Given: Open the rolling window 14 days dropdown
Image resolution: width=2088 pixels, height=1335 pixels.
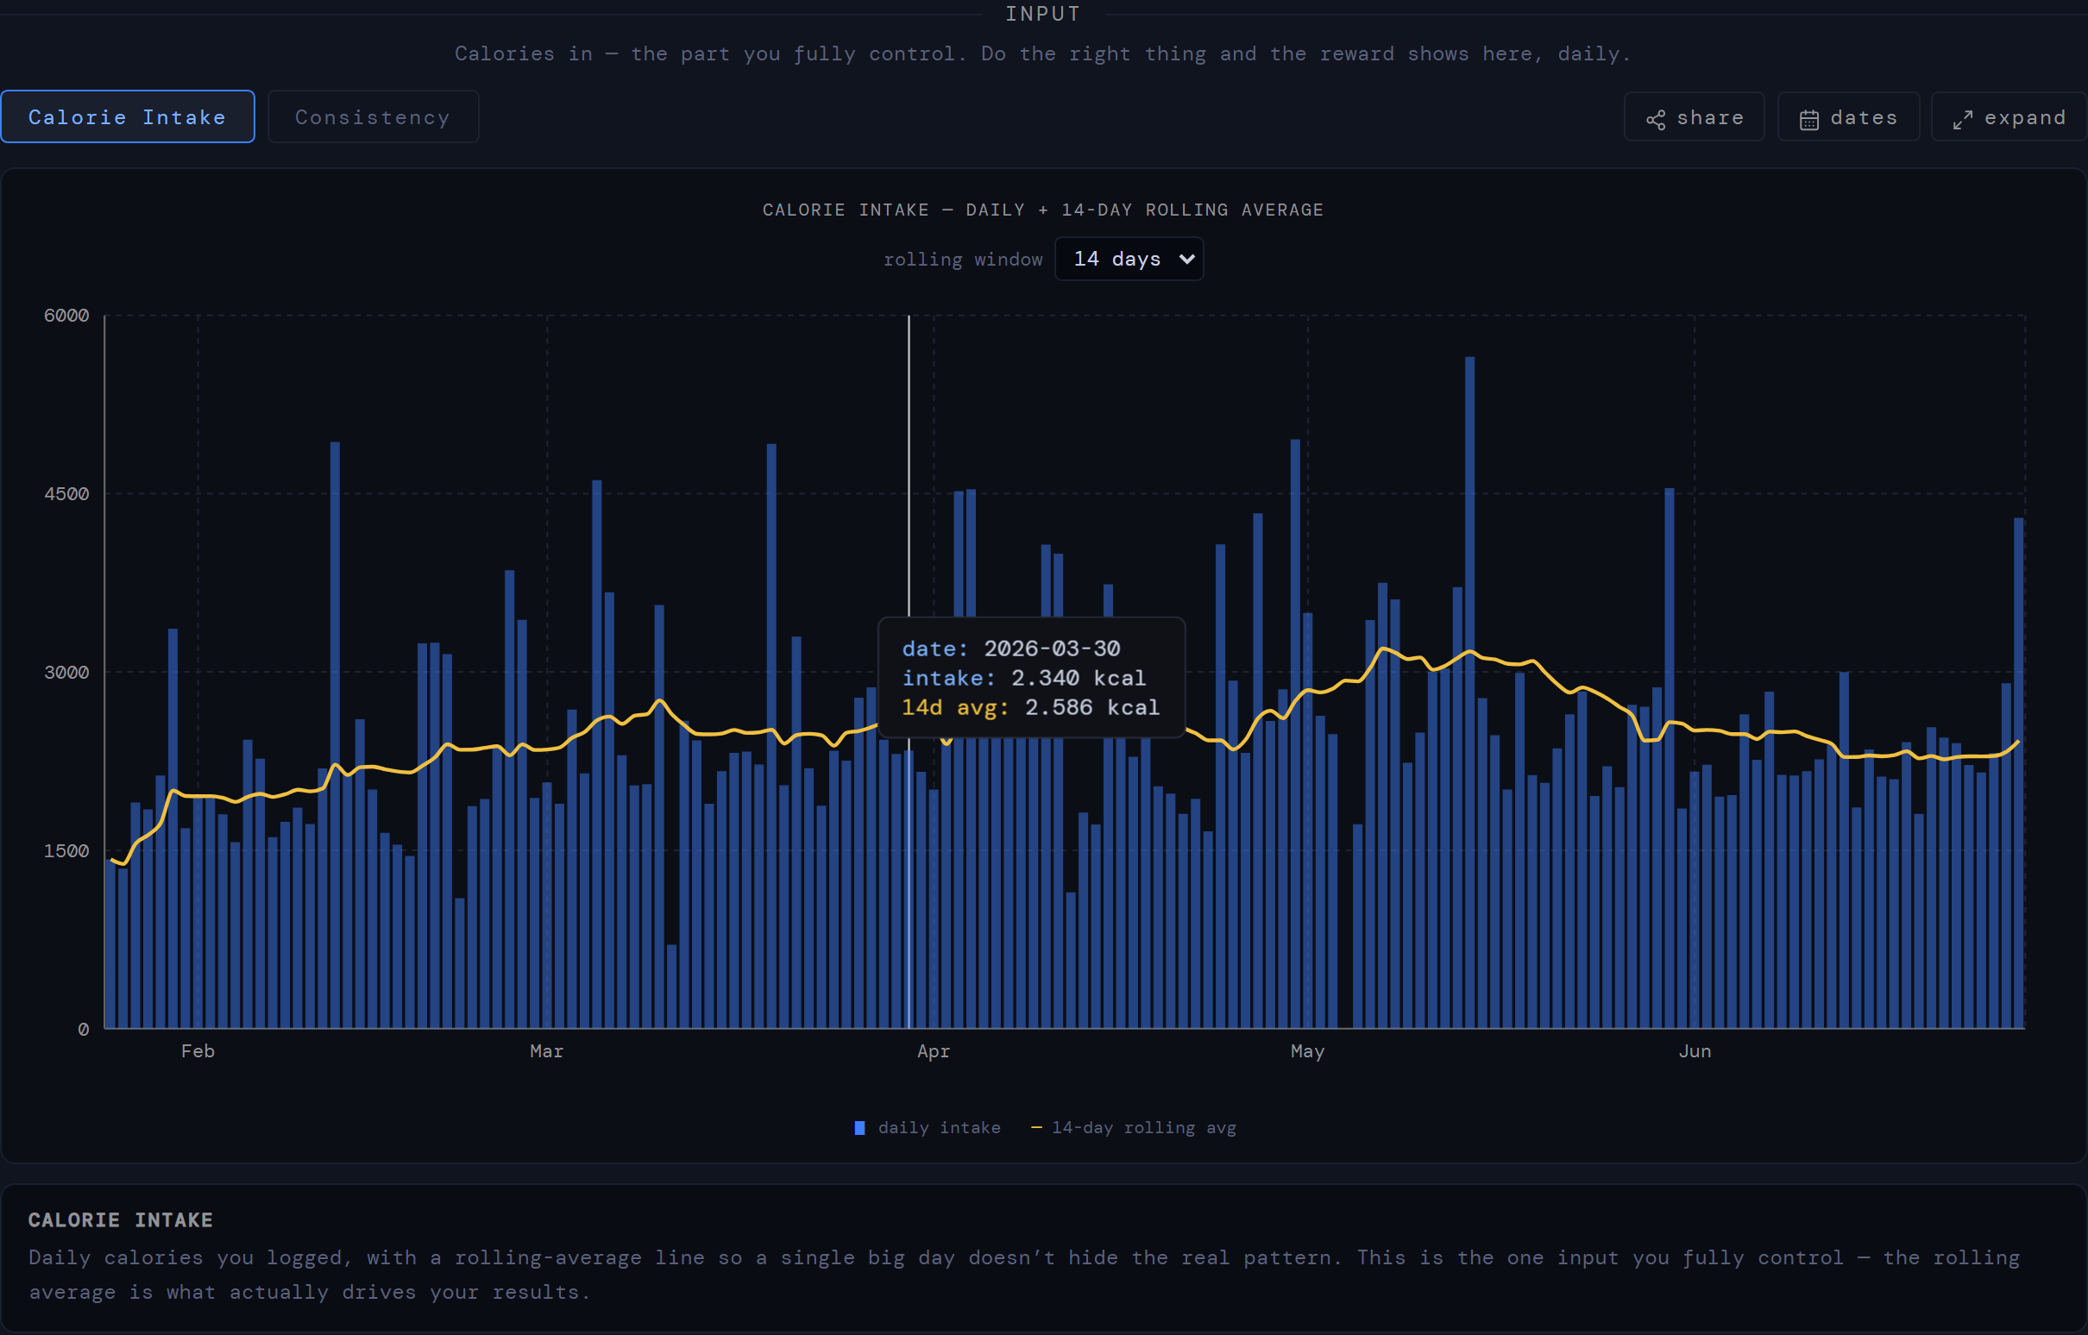Looking at the screenshot, I should 1129,260.
